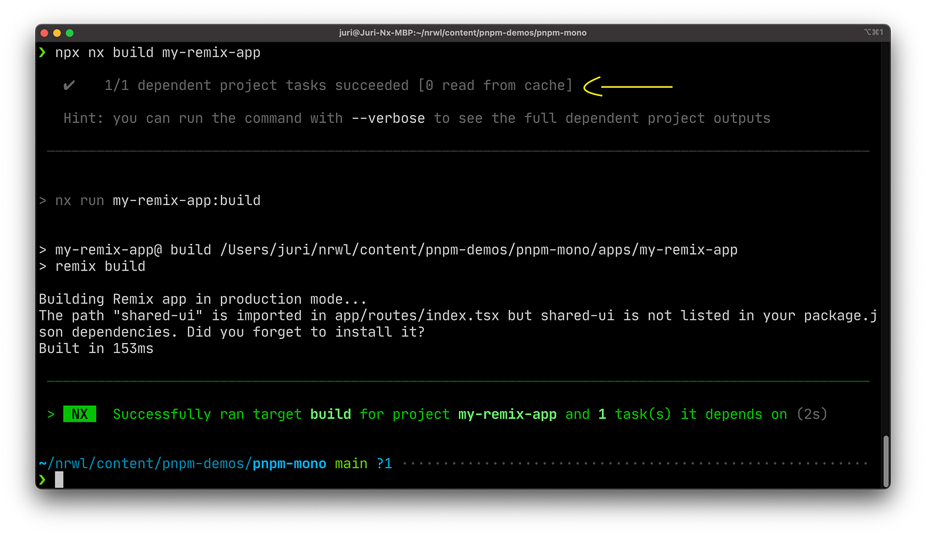Click the ⌥⌘1 shortcut badge in title bar
The image size is (926, 536).
874,32
